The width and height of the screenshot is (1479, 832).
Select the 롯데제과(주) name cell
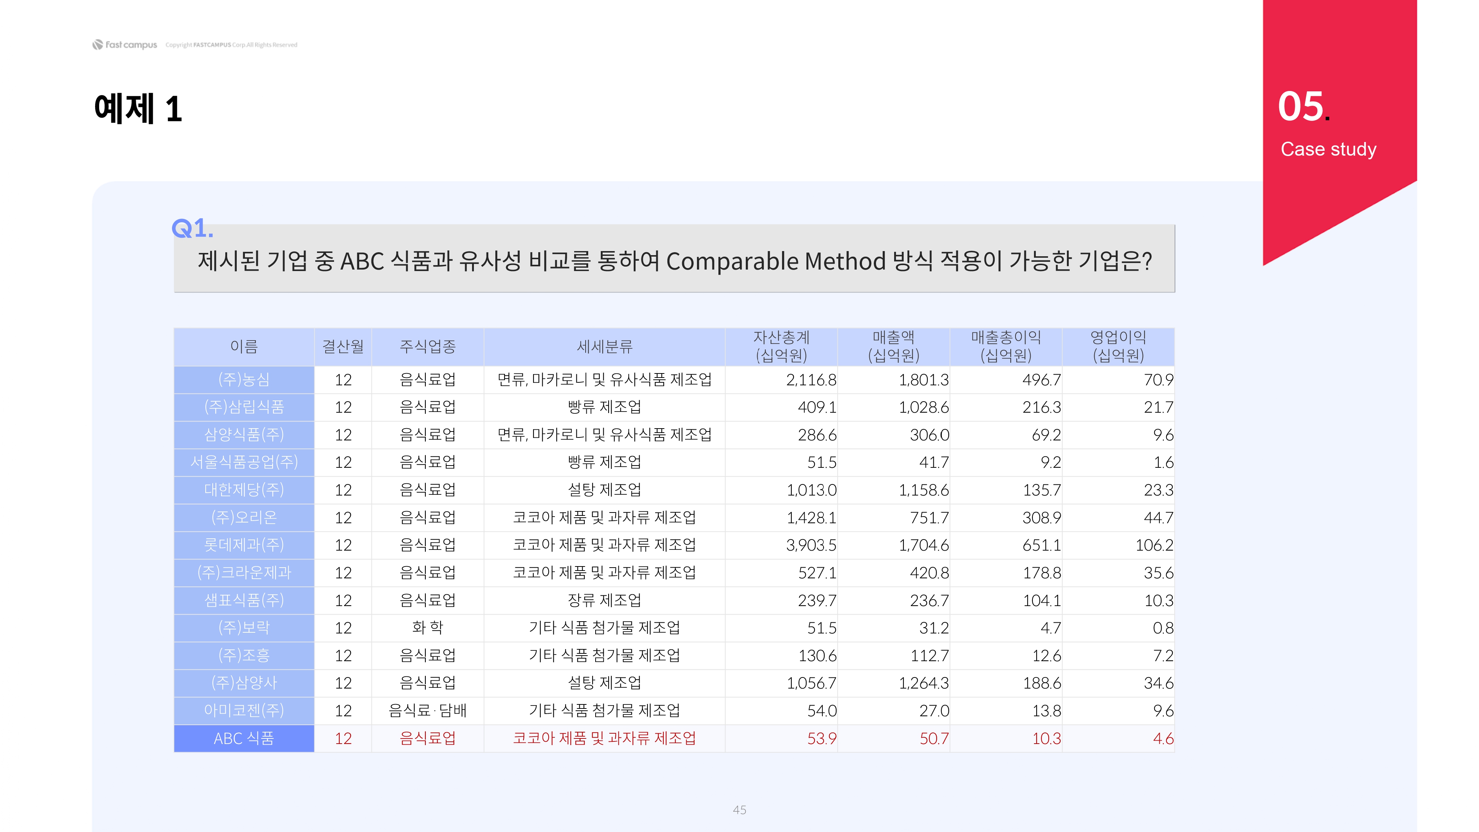pyautogui.click(x=244, y=545)
